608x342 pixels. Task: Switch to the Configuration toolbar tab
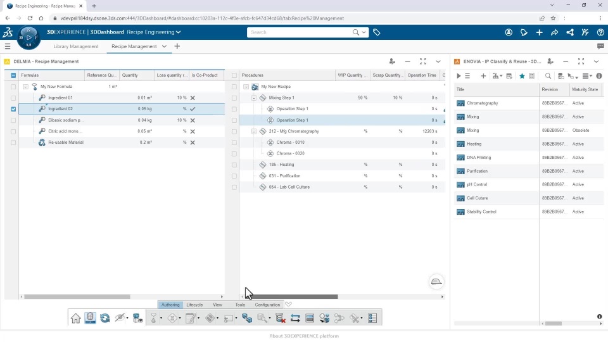[267, 305]
